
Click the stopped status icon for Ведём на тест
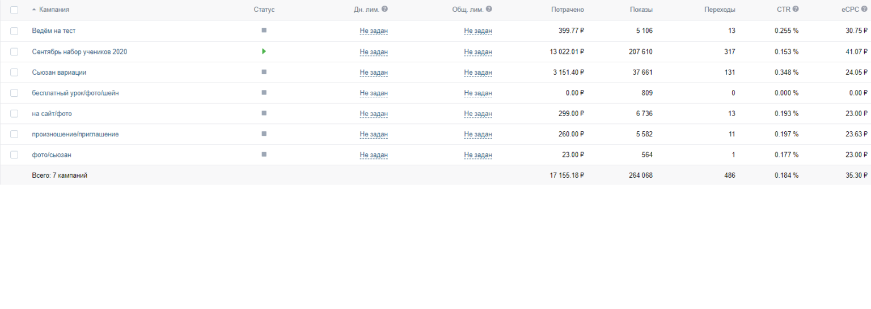coord(264,31)
